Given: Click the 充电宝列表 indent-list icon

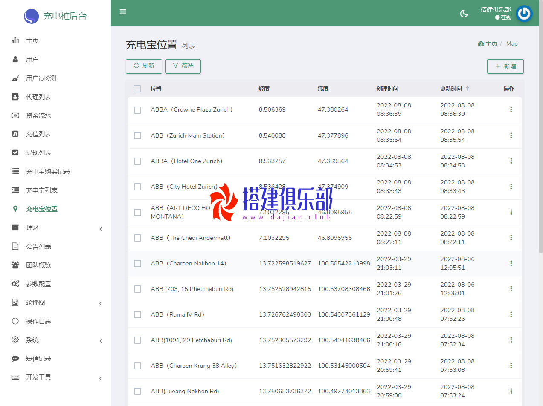Looking at the screenshot, I should pyautogui.click(x=15, y=190).
